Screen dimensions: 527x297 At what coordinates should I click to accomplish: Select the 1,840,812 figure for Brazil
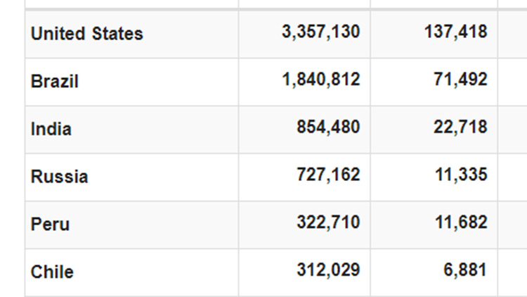(320, 80)
